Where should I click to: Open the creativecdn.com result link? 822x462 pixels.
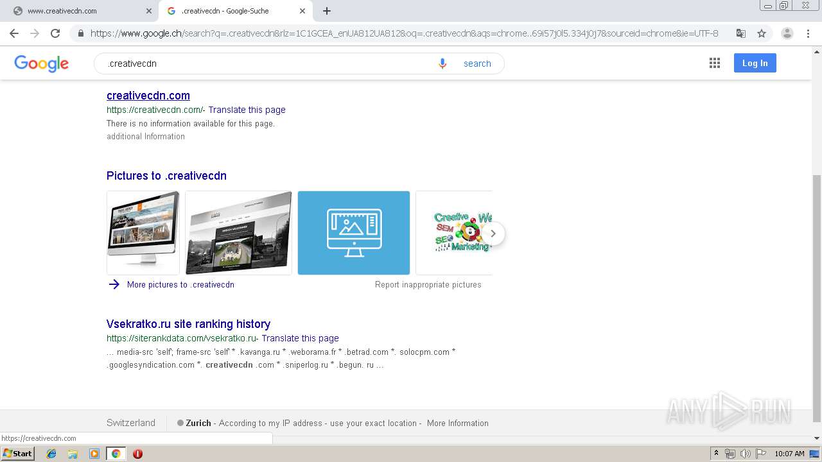(148, 96)
